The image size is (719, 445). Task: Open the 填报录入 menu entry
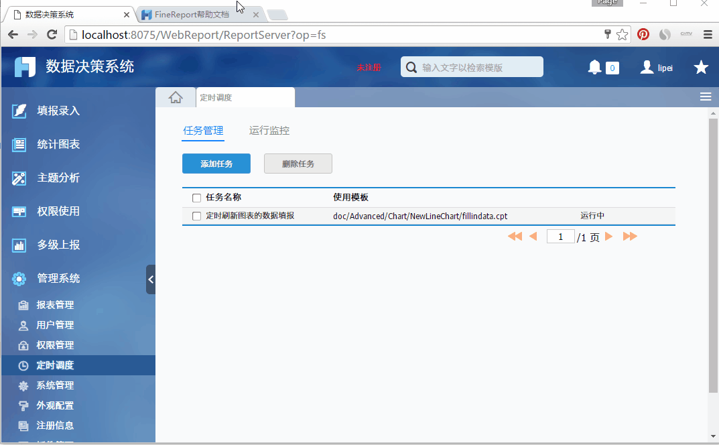coord(58,111)
